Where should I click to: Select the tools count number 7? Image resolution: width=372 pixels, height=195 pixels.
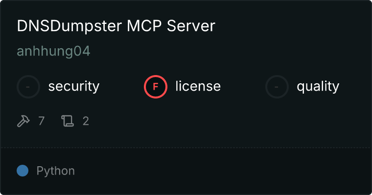point(41,121)
